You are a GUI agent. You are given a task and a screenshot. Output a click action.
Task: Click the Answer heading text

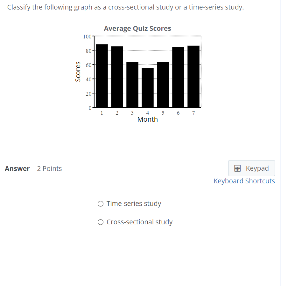[x=17, y=168]
